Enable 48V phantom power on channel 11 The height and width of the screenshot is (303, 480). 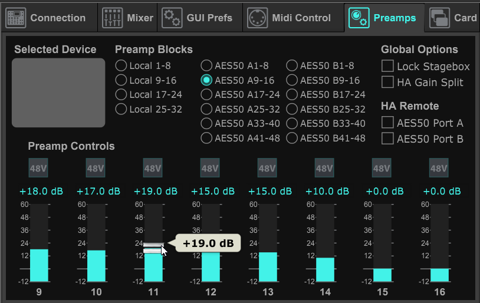click(153, 168)
